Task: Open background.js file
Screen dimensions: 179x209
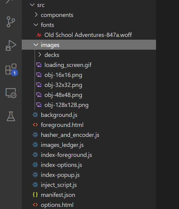Action: 59,115
